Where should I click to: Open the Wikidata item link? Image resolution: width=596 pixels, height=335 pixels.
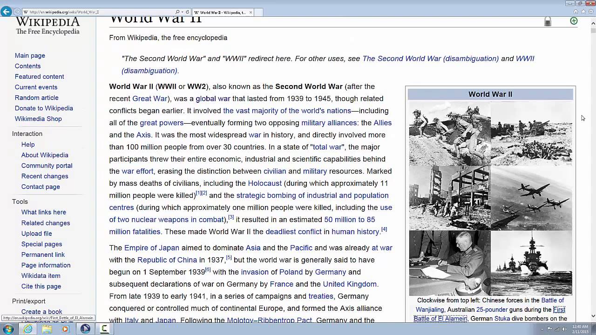click(41, 276)
